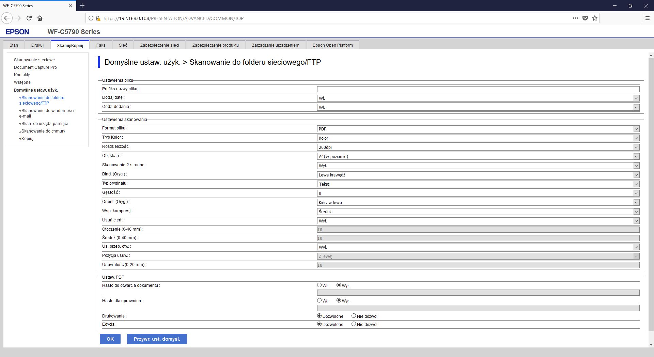Switch to the Faks tab
Viewport: 654px width, 357px height.
pos(101,45)
